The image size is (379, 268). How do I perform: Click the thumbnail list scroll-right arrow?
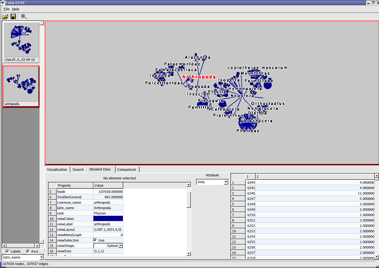pyautogui.click(x=37, y=246)
